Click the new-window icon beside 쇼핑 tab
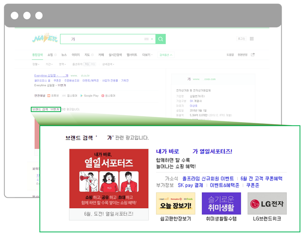Image resolution: width=304 pixels, height=236 pixels. point(55,55)
